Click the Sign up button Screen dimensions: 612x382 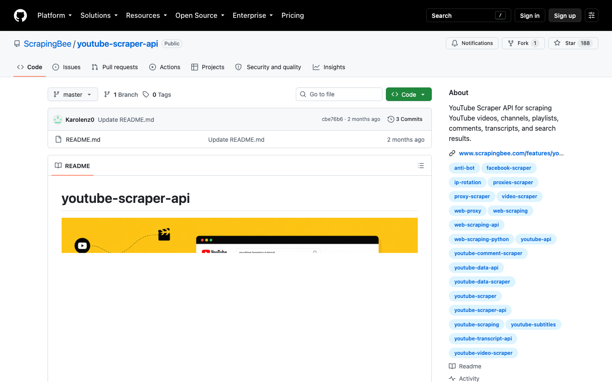[x=565, y=15]
